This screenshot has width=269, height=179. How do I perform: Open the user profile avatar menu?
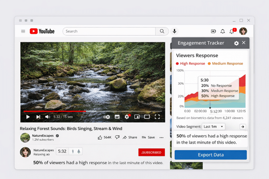[x=243, y=31]
